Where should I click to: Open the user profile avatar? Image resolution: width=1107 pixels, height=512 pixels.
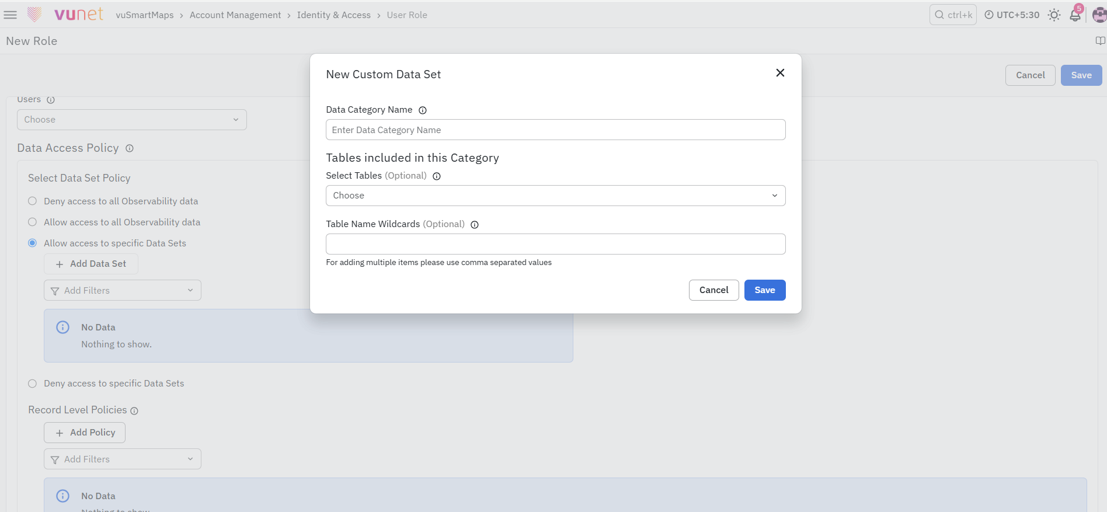1099,15
